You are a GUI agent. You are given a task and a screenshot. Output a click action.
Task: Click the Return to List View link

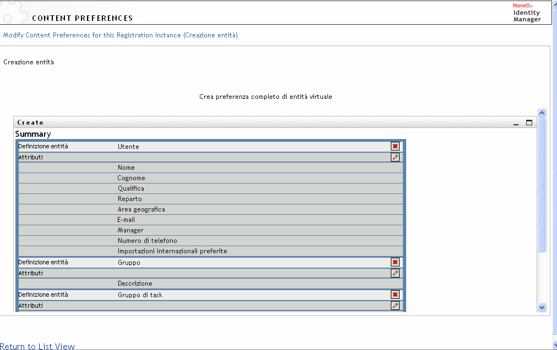(37, 346)
